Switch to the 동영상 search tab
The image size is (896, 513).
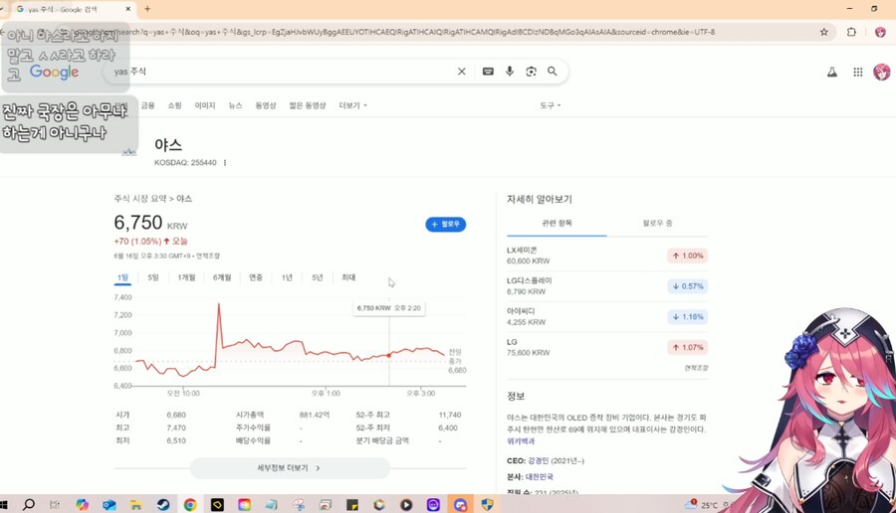pos(265,105)
